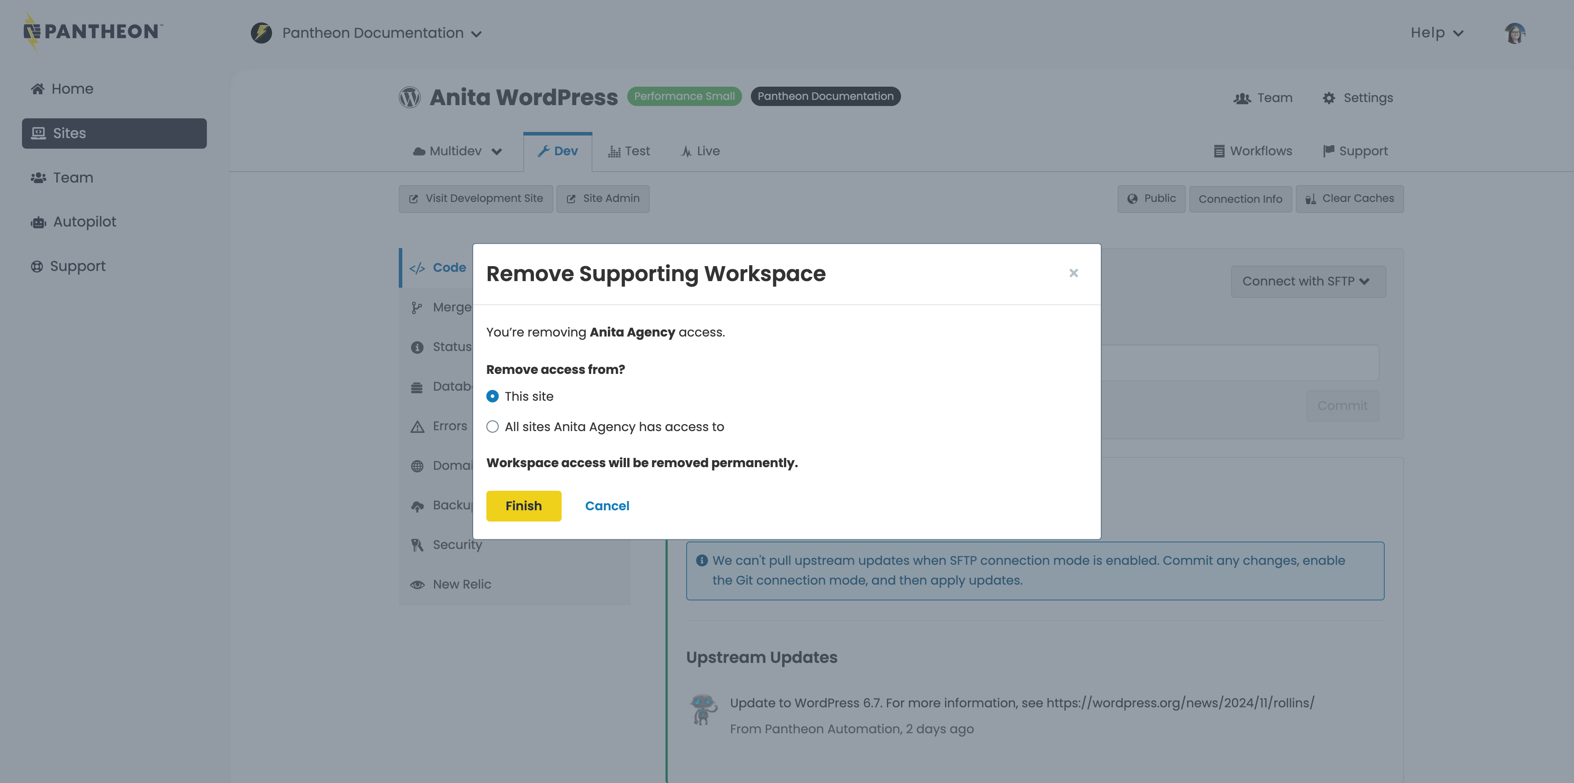Viewport: 1574px width, 783px height.
Task: Open Settings via the gear icon
Action: [x=1328, y=99]
